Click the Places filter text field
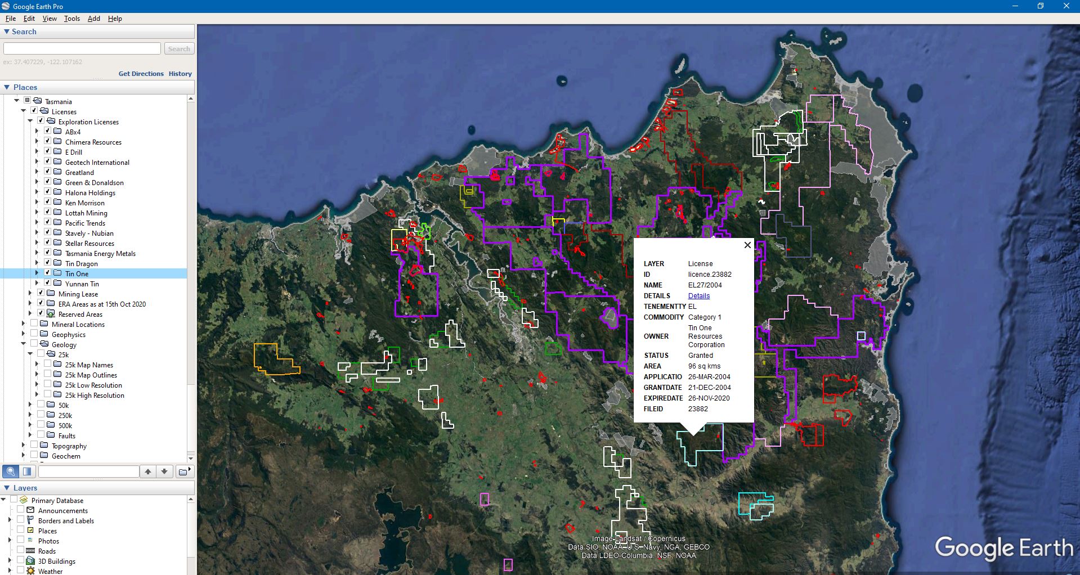This screenshot has width=1080, height=575. tap(88, 471)
